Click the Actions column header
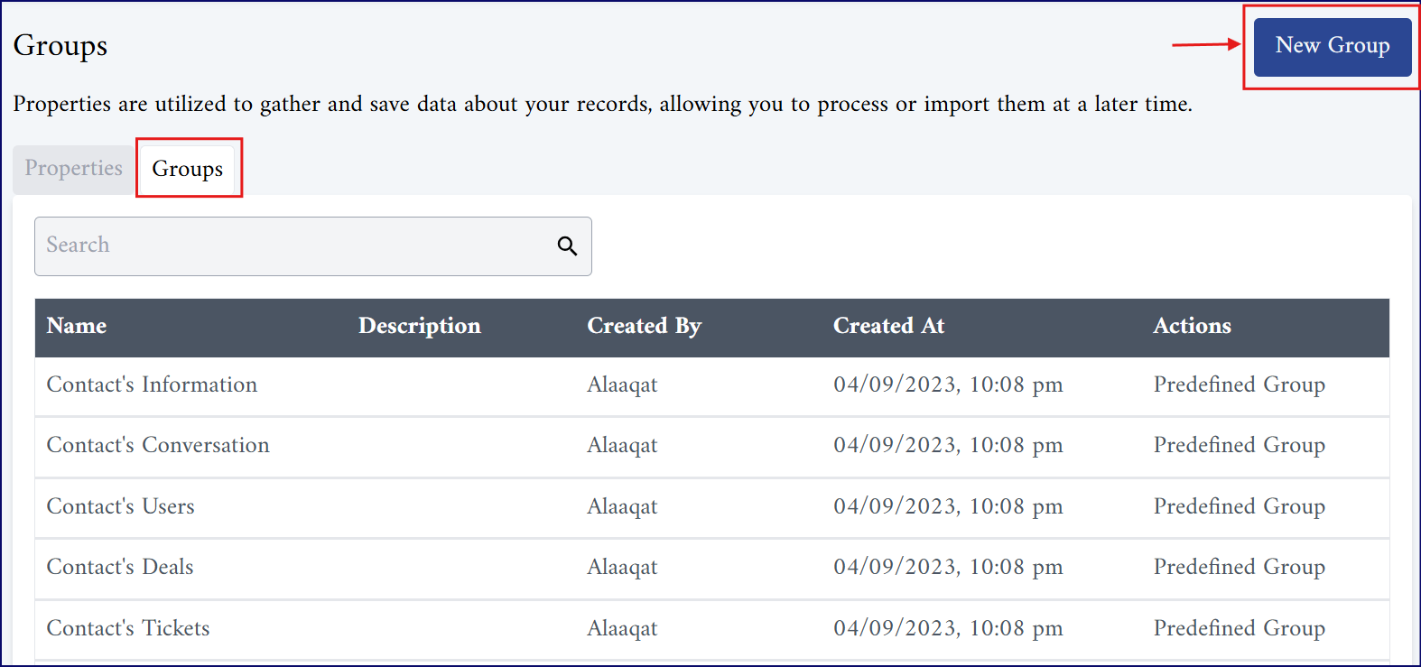The image size is (1421, 667). [x=1192, y=327]
